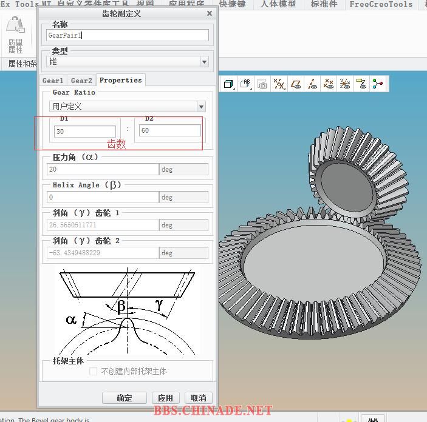Image resolution: width=427 pixels, height=422 pixels.
Task: Toggle datum point display
Action: click(x=329, y=84)
